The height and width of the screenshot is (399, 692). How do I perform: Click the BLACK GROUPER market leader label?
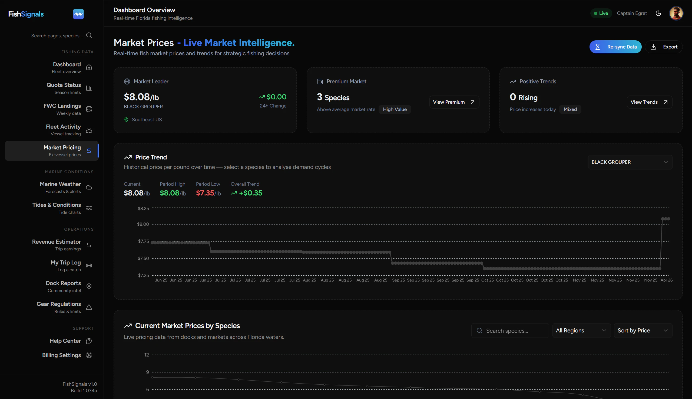(x=143, y=107)
